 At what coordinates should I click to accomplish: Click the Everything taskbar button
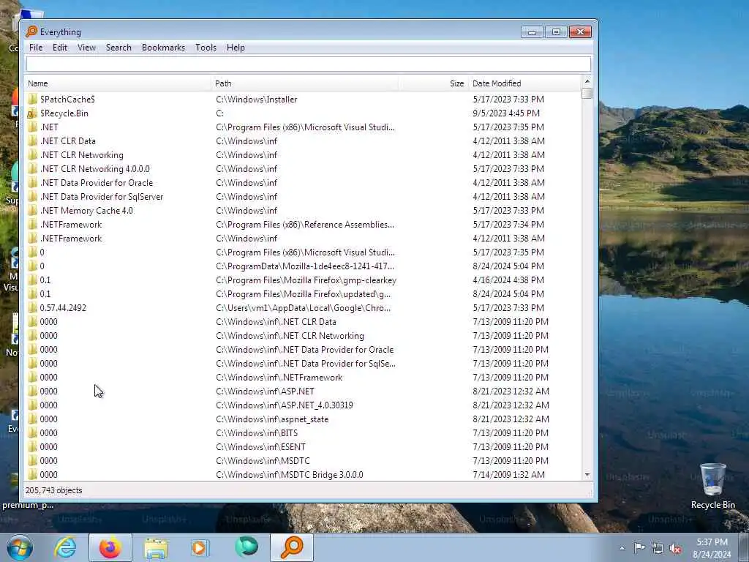point(292,547)
